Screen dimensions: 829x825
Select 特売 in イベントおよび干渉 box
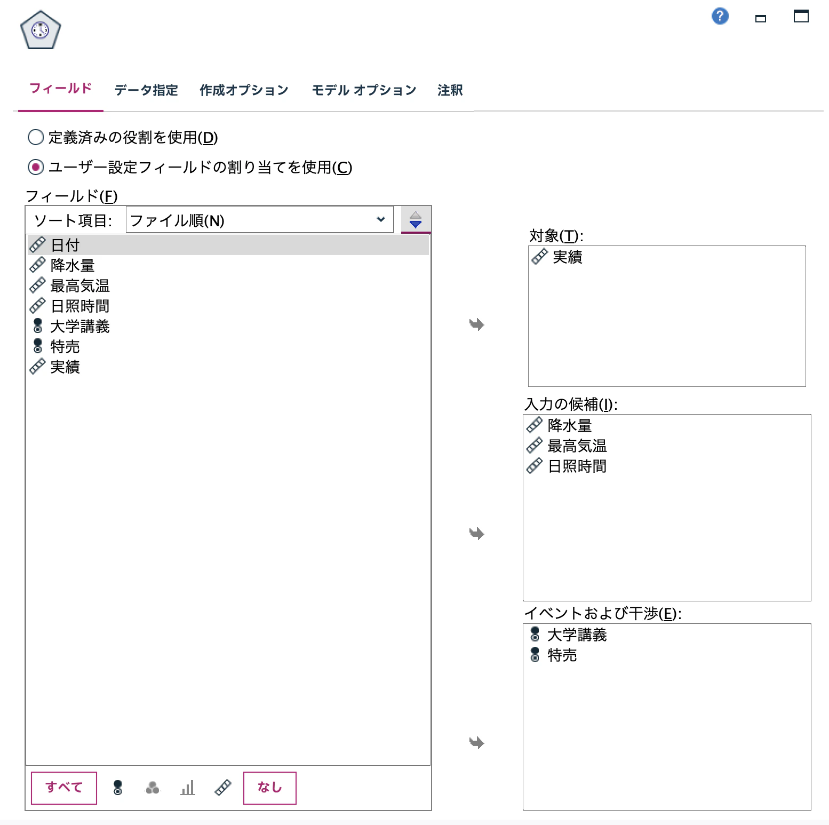tap(667, 655)
